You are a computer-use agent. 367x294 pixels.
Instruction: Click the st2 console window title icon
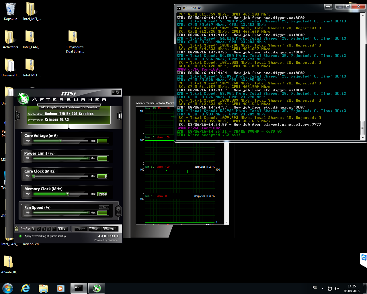179,8
